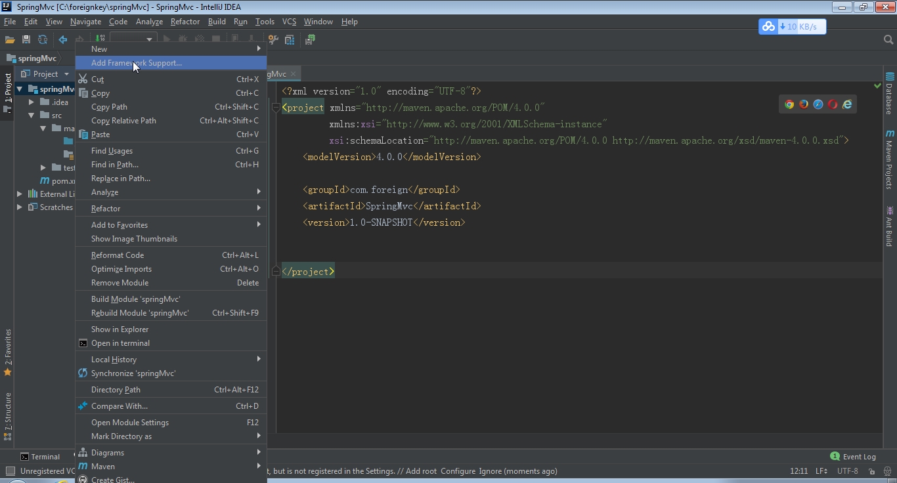Open the run configuration dropdown
The image size is (897, 483).
(x=133, y=39)
